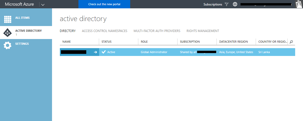Open Multi-Factor Auth Providers tab
The image size is (303, 121).
pyautogui.click(x=157, y=31)
